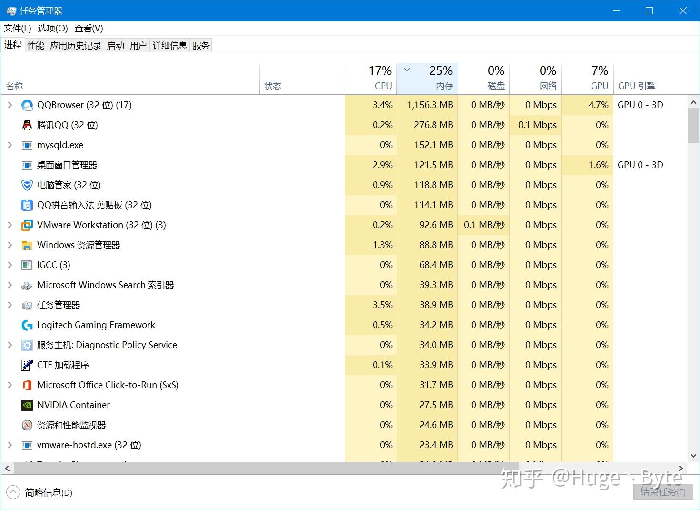Image resolution: width=700 pixels, height=510 pixels.
Task: Click the Microsoft Office Click-to-Run icon
Action: pyautogui.click(x=27, y=385)
